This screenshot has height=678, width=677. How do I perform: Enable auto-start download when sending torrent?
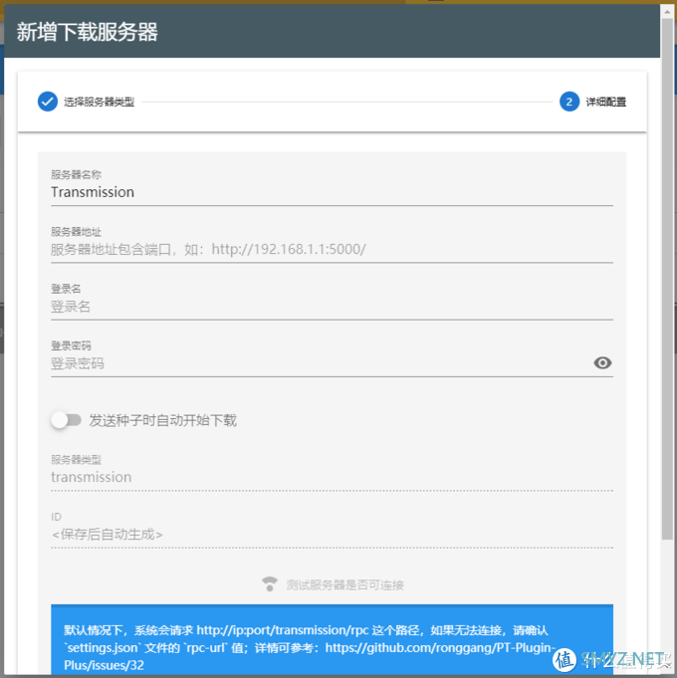(x=66, y=420)
